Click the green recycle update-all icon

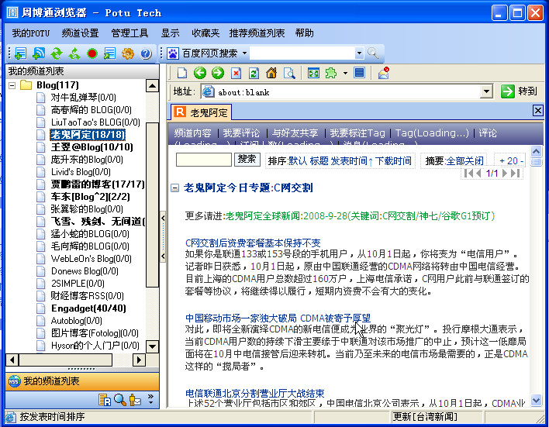click(74, 53)
